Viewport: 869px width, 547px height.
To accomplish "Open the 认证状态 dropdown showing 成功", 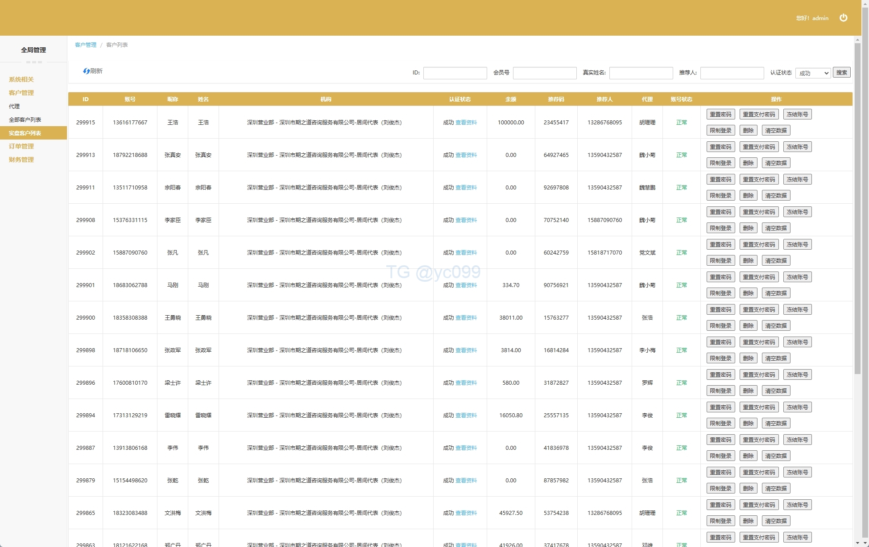I will [x=812, y=73].
